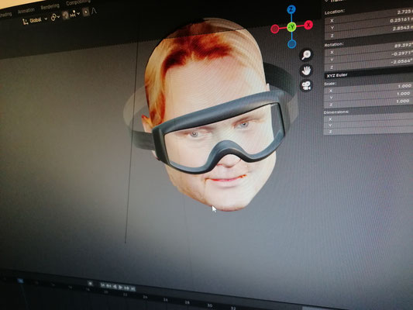Switch to the Shading workspace tab
The height and width of the screenshot is (310, 413).
(x=5, y=15)
